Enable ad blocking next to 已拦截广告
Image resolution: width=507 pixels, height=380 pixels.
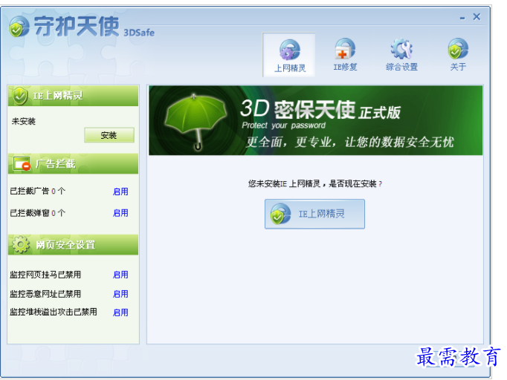120,191
